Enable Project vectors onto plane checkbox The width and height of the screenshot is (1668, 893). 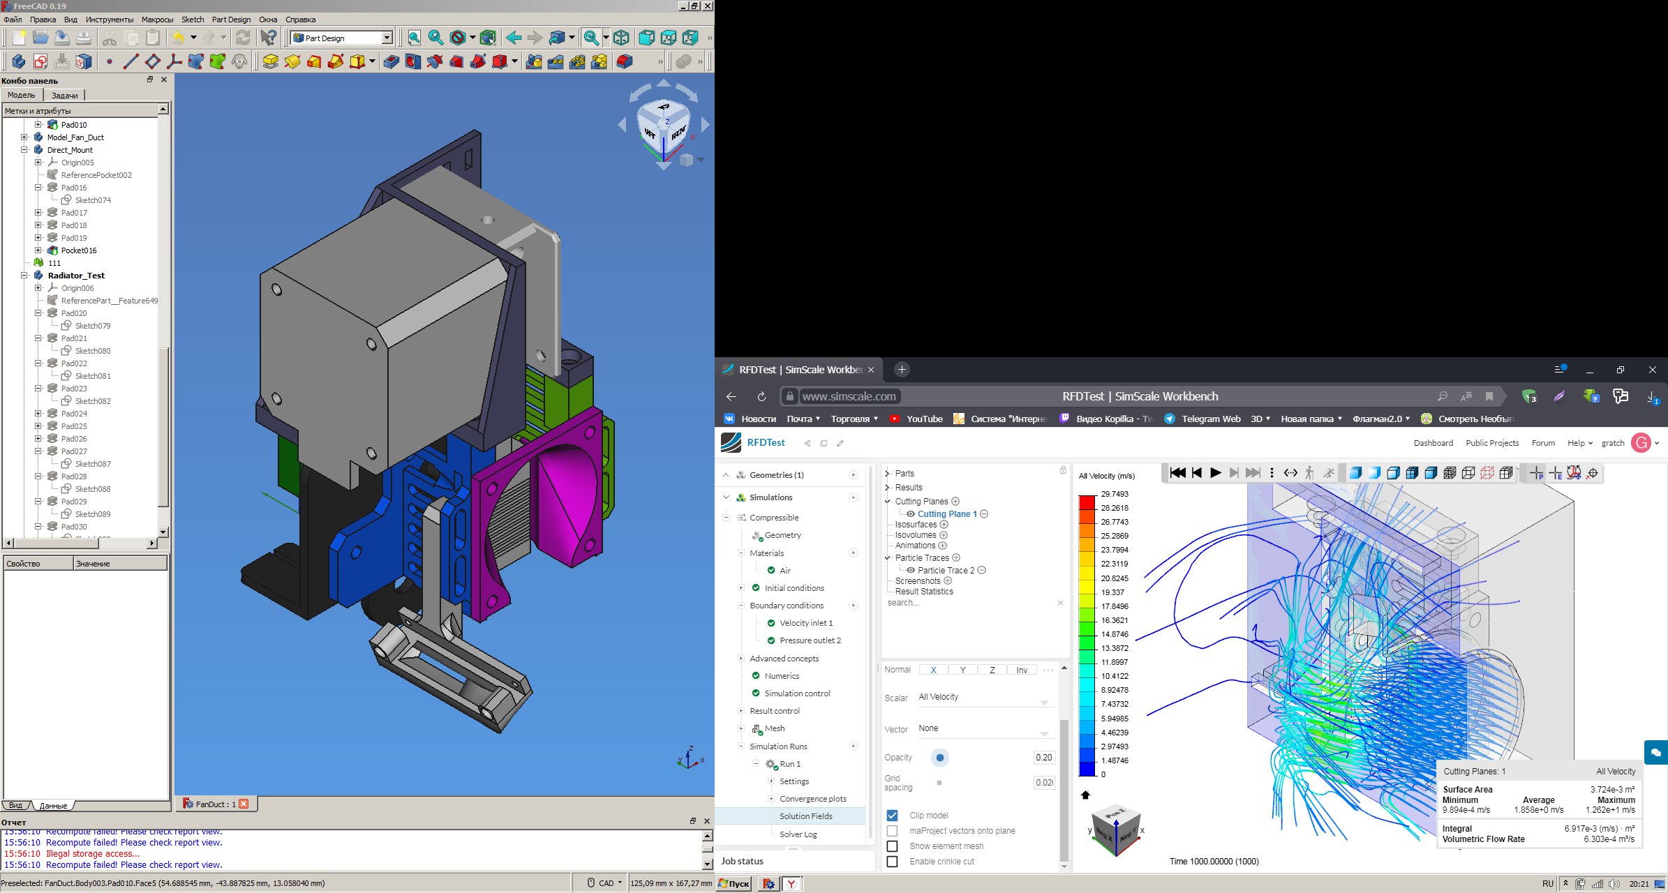click(892, 831)
